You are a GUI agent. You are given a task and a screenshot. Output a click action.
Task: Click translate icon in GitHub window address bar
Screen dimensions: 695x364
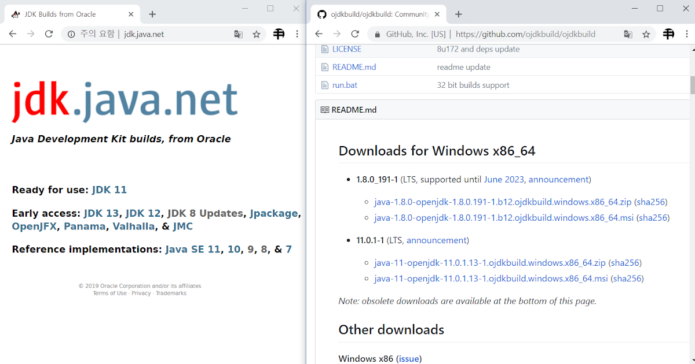[628, 34]
